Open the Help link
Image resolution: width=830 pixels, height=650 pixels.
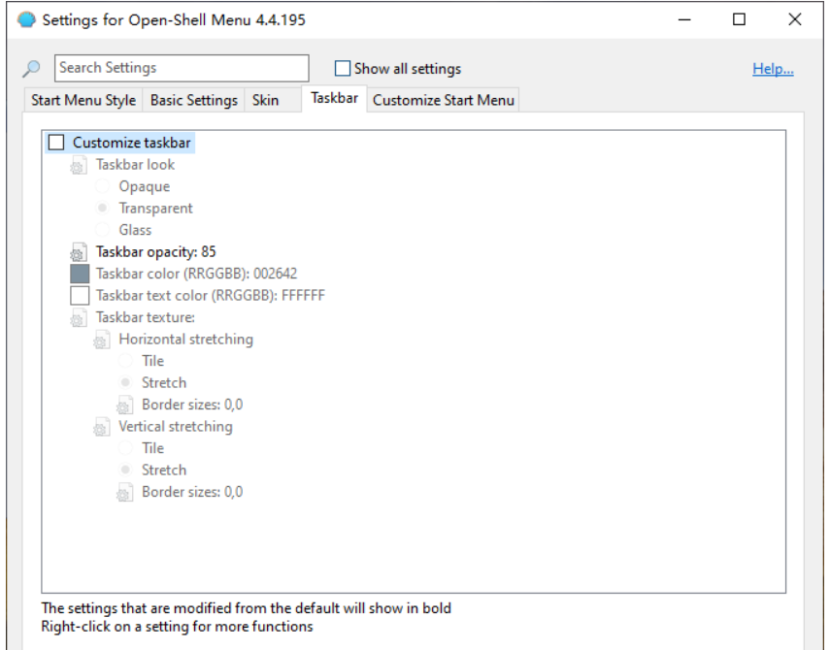(773, 69)
